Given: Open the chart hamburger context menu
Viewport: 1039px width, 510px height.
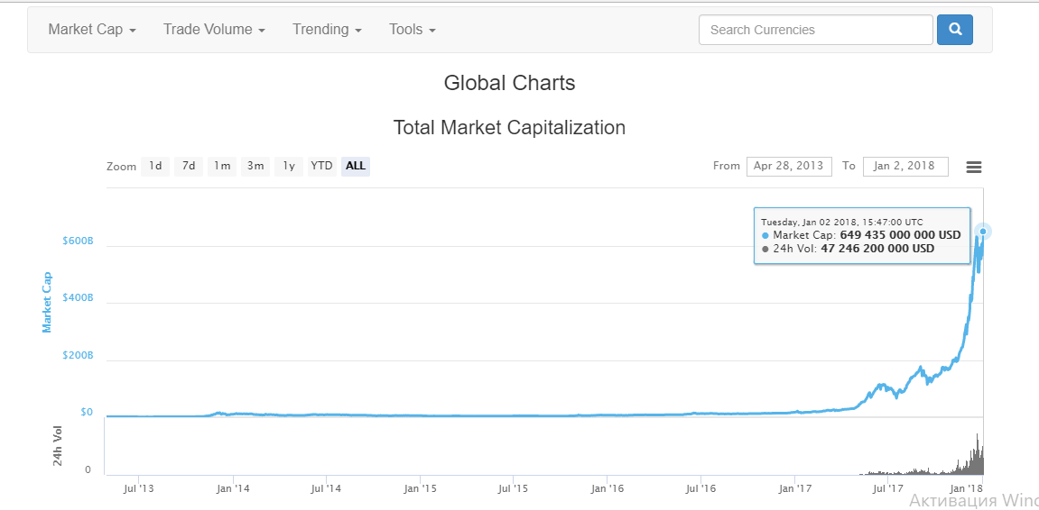Looking at the screenshot, I should tap(973, 167).
